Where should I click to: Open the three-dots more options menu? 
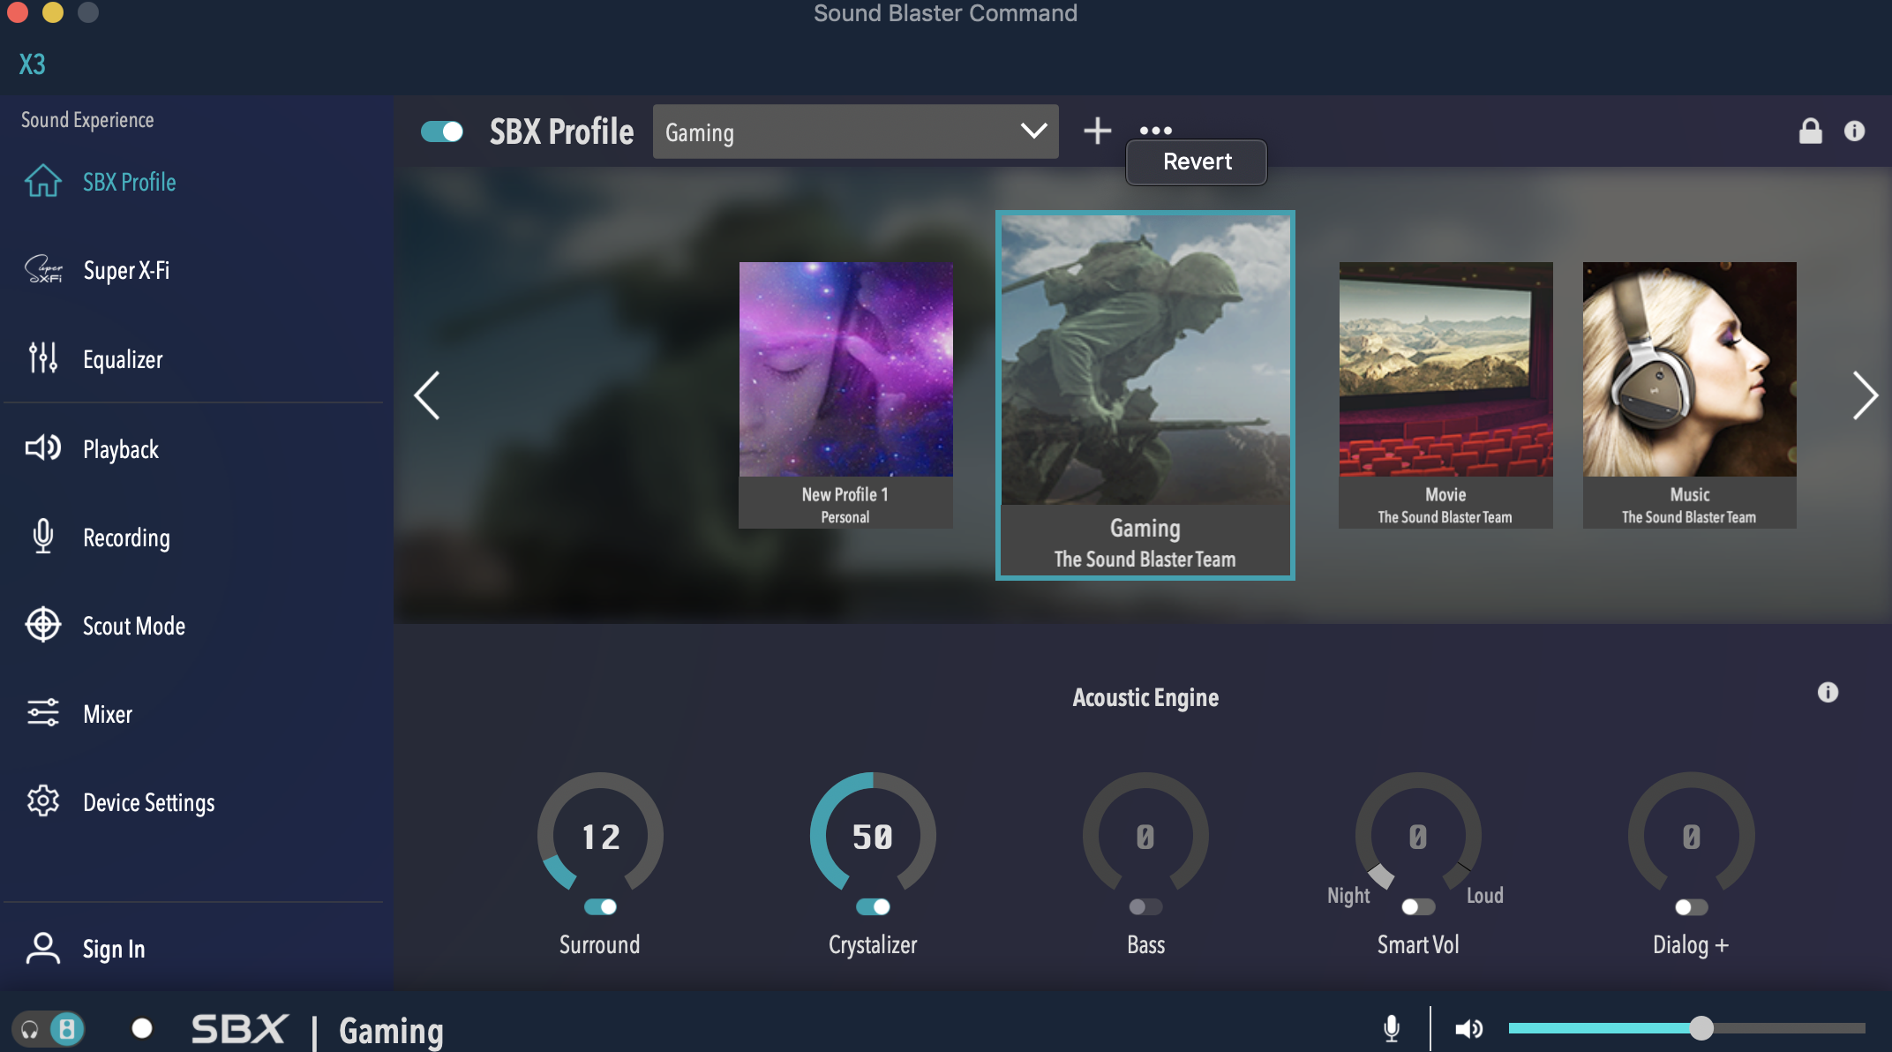[x=1155, y=130]
